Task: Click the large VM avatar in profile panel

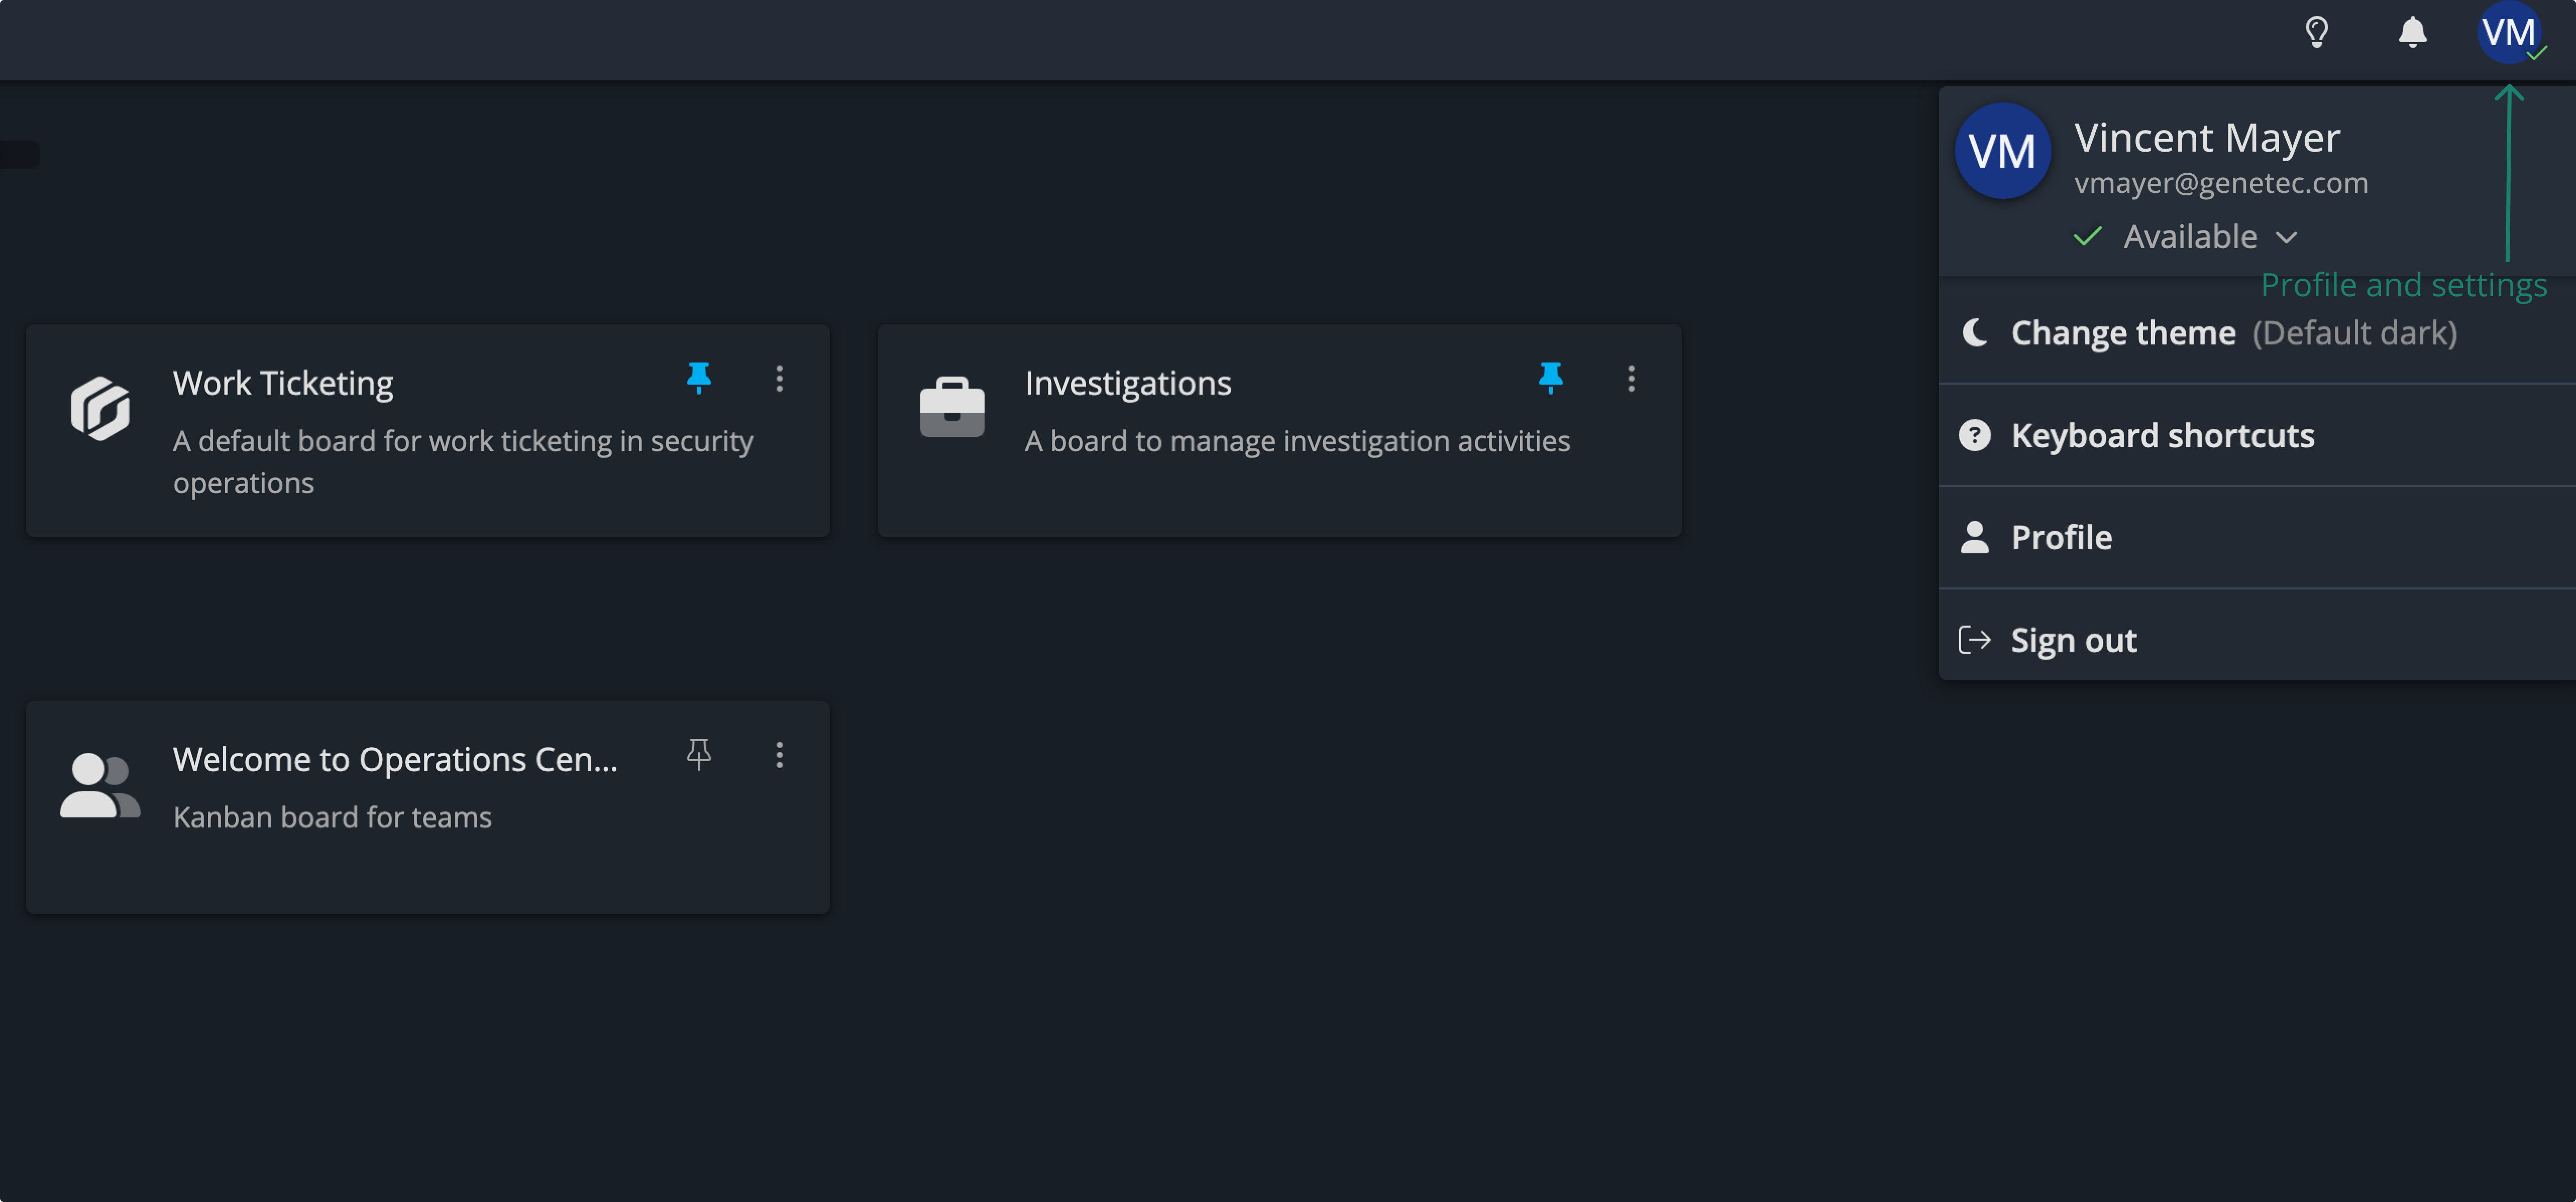Action: [x=2002, y=151]
